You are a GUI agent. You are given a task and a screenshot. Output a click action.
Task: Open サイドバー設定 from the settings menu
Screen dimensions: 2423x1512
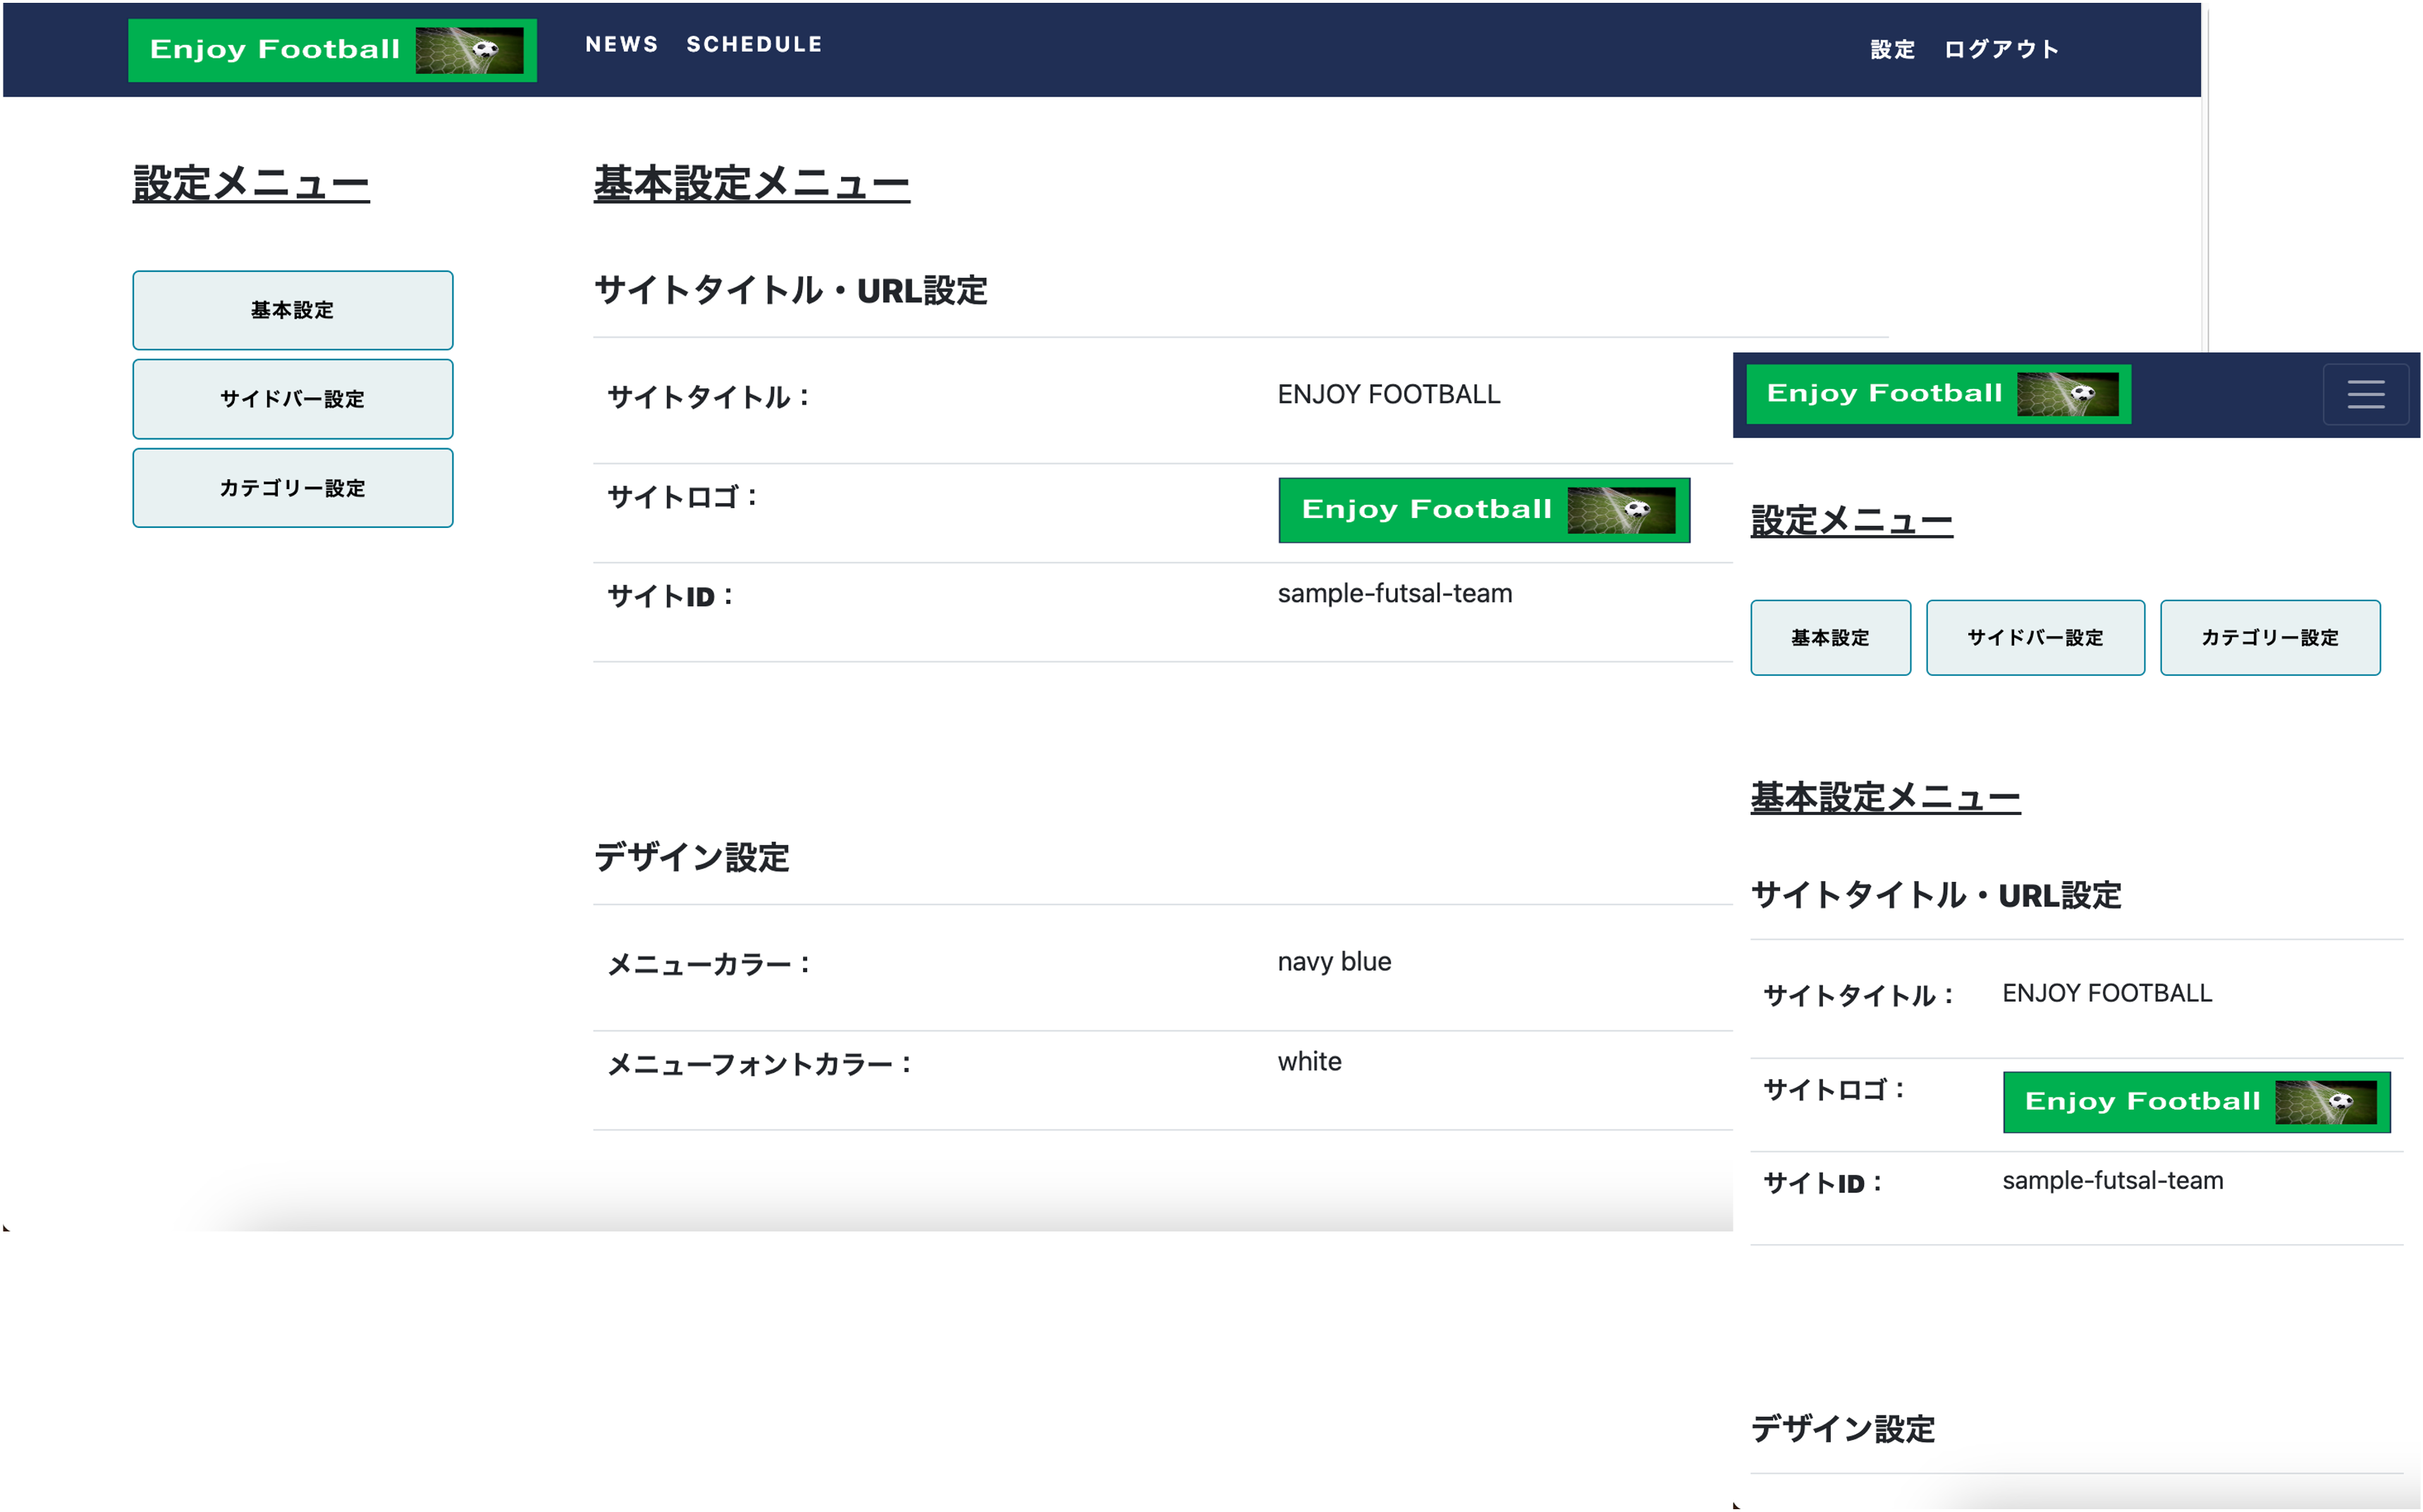293,399
